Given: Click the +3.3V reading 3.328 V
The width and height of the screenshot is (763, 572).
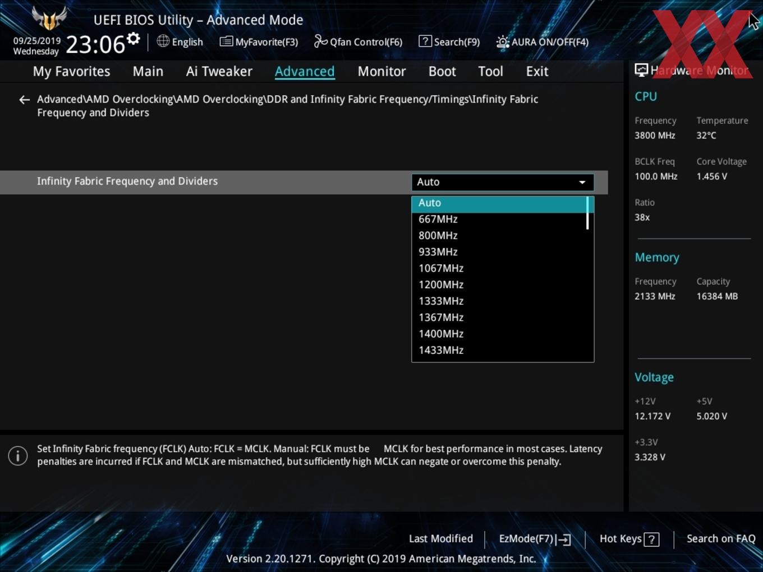Looking at the screenshot, I should [x=650, y=458].
